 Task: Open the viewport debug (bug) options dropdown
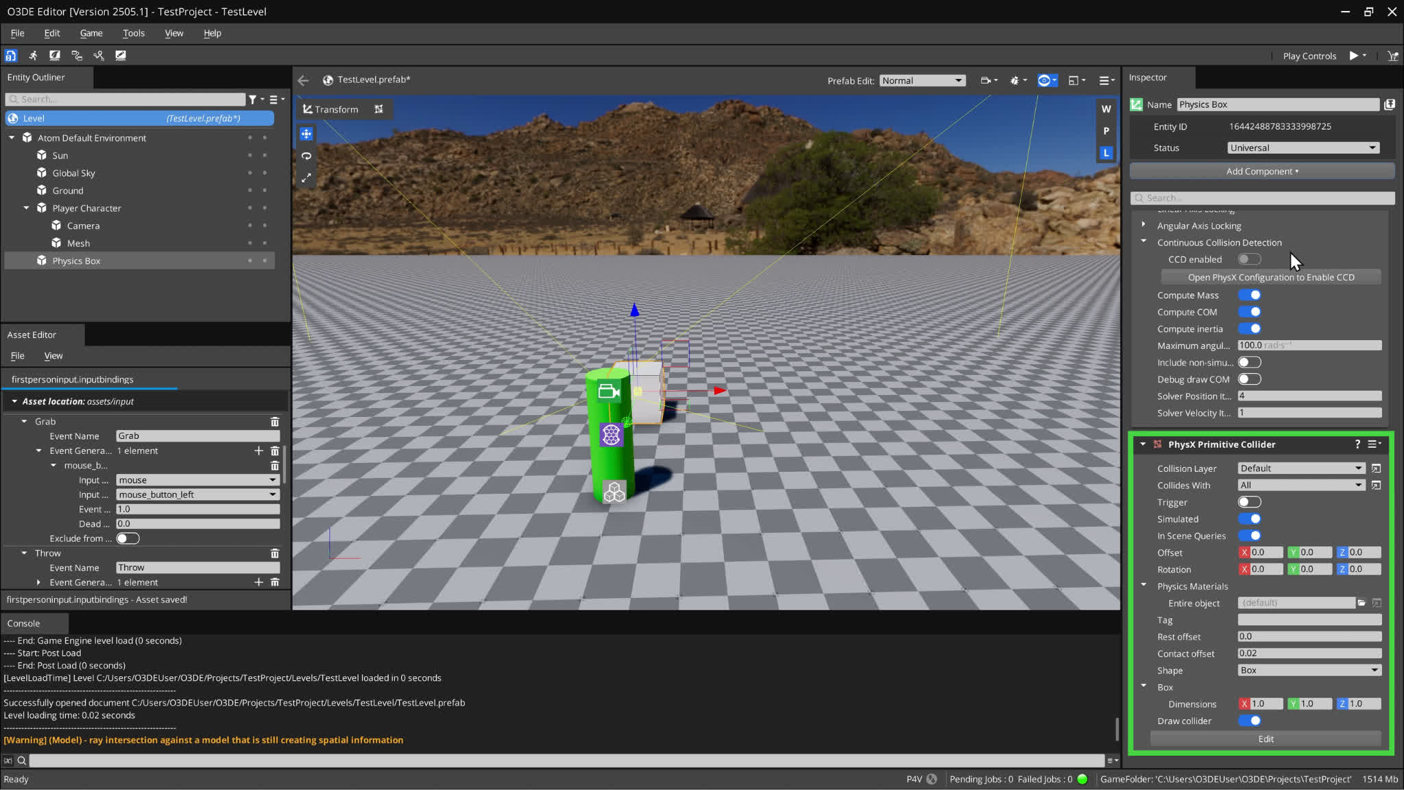point(1017,80)
